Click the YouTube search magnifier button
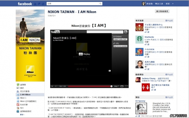Viewport: 189px width, 118px height. click(x=126, y=32)
